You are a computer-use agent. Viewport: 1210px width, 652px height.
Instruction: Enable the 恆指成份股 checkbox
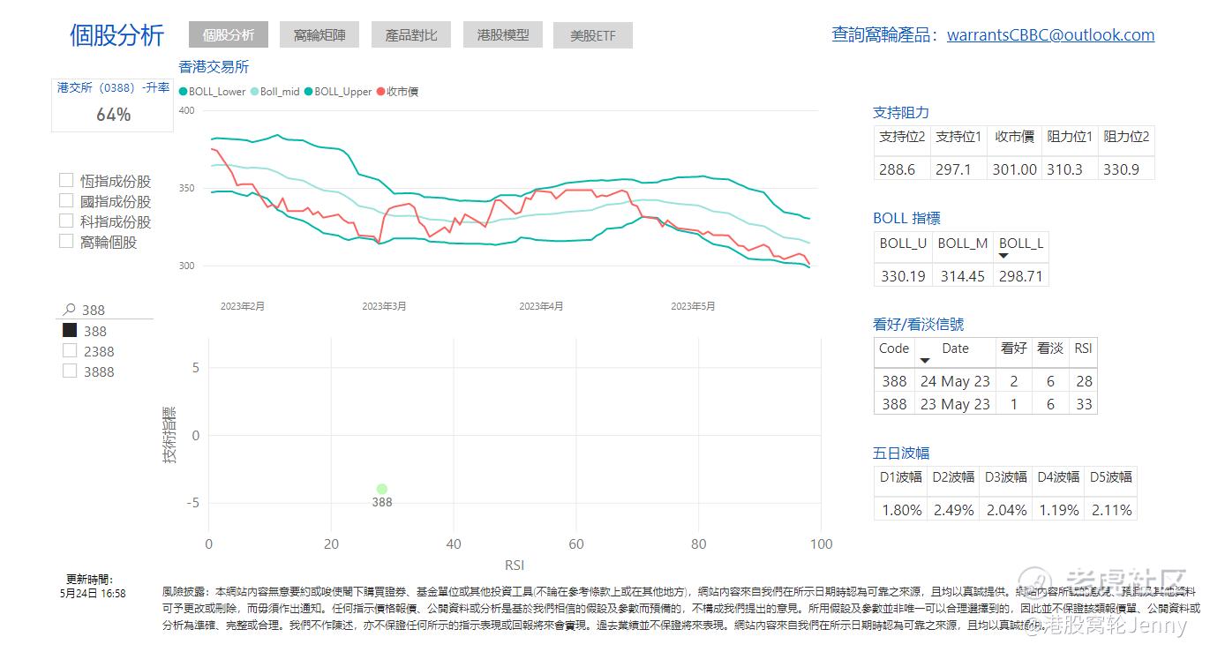point(65,178)
